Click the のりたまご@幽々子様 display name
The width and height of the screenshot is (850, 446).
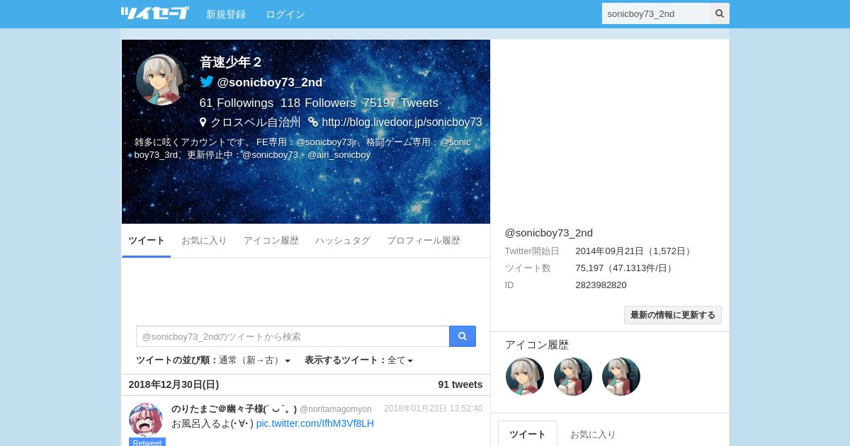tap(234, 409)
